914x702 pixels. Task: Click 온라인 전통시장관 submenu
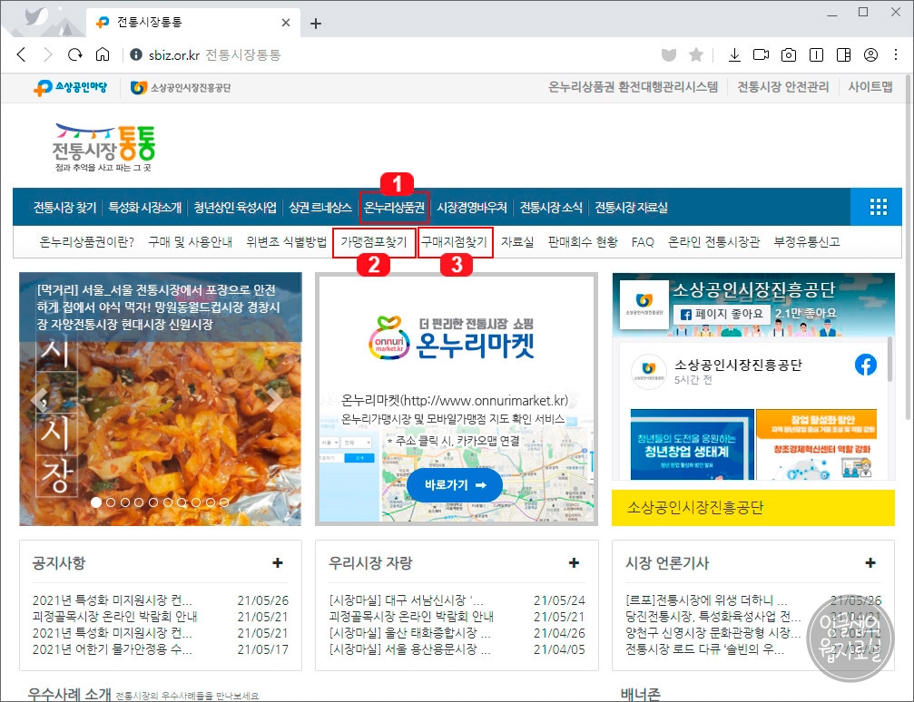click(x=714, y=242)
